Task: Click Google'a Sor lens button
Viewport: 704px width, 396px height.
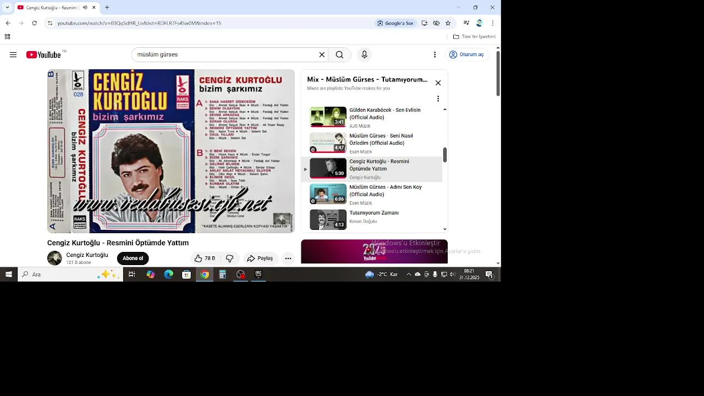Action: click(x=395, y=23)
